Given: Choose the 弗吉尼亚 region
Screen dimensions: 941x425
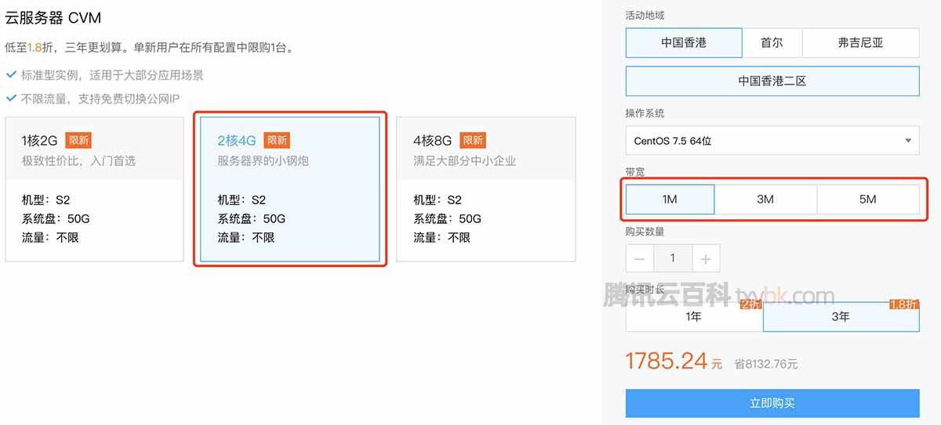Looking at the screenshot, I should [x=860, y=43].
